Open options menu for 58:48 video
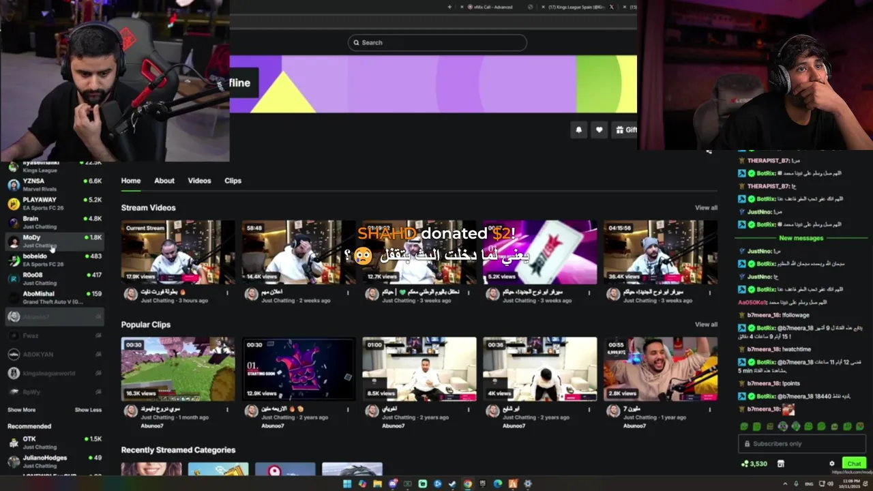873x491 pixels. 348,293
